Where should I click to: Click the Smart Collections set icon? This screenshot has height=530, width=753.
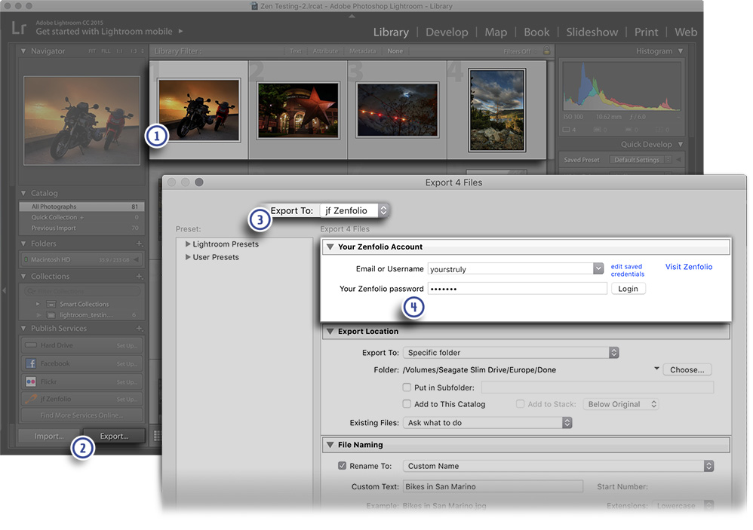[x=51, y=304]
